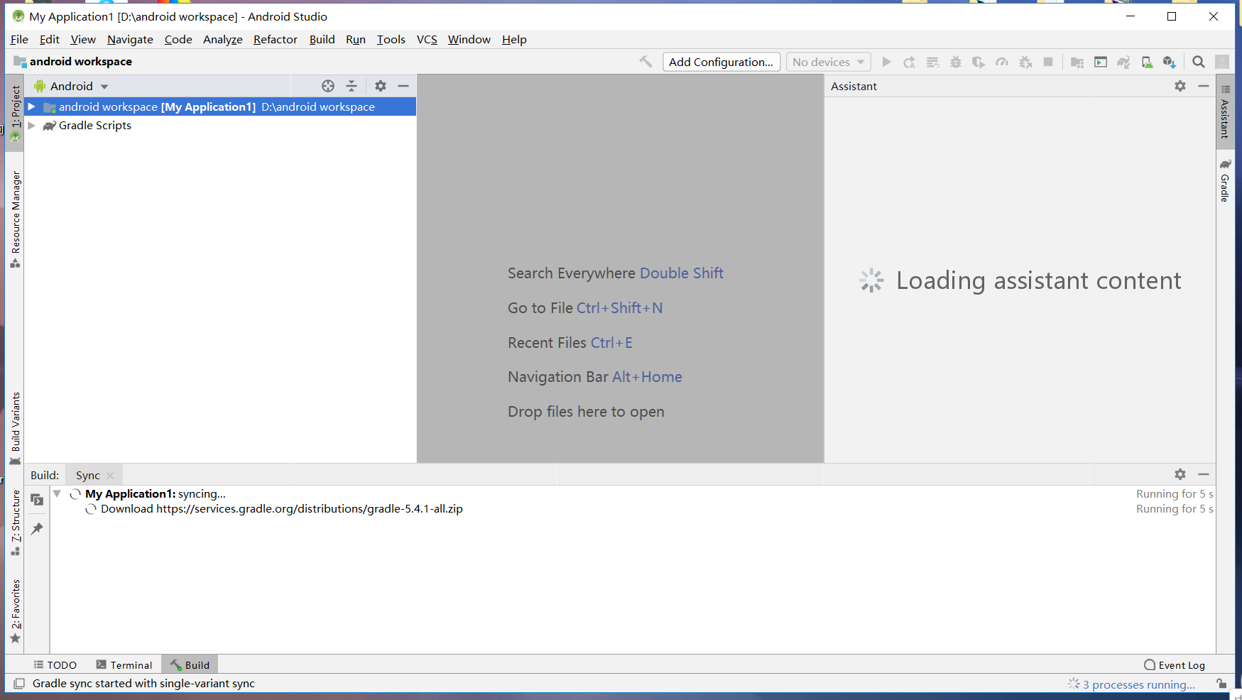Open Search Everywhere with the magnifier icon
This screenshot has height=700, width=1242.
[x=1198, y=62]
